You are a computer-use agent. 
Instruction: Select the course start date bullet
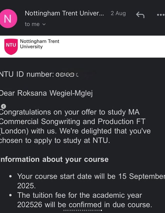point(91,181)
